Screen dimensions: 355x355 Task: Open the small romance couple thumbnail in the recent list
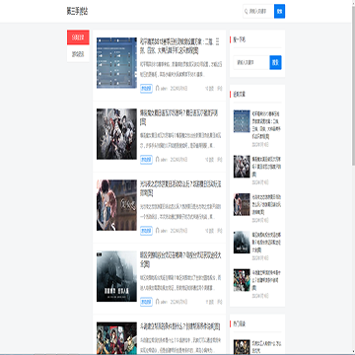pyautogui.click(x=242, y=204)
